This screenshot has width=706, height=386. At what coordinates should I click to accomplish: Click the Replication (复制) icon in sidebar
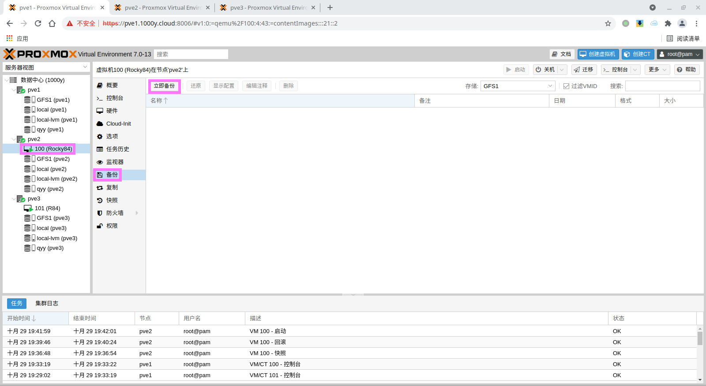pos(100,188)
